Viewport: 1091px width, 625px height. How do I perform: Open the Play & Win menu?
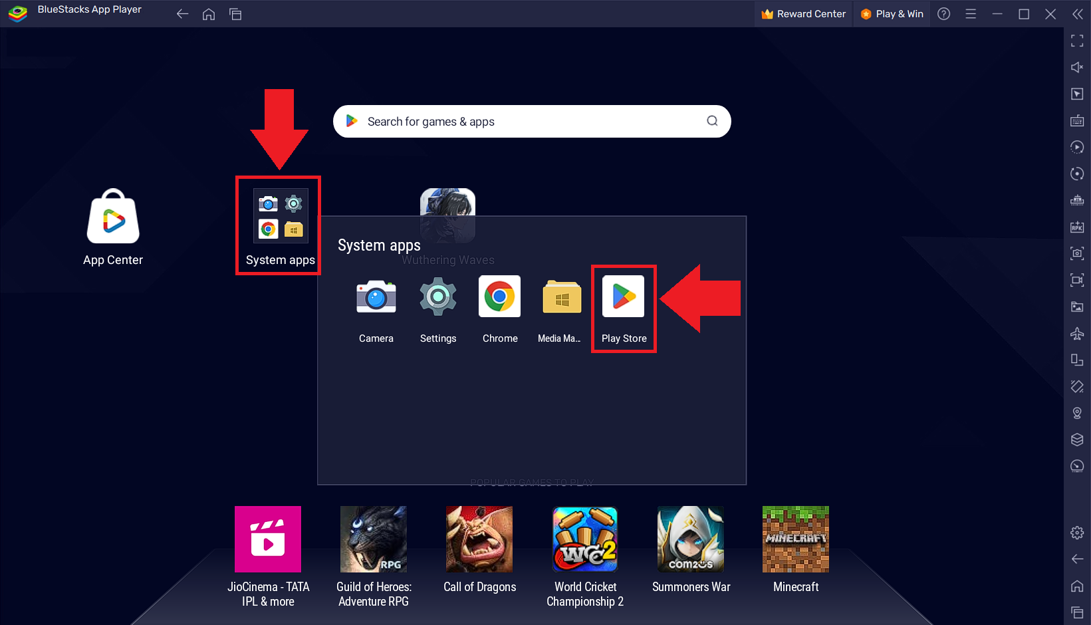892,13
